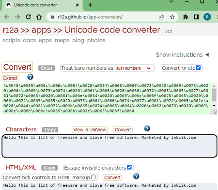Viewport: 218px width, 190px height.
Task: Open help icon in HTML/XML section
Action: coord(136,176)
